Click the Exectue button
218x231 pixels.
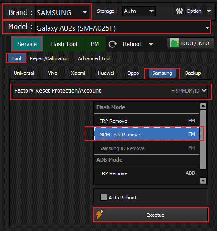point(151,215)
